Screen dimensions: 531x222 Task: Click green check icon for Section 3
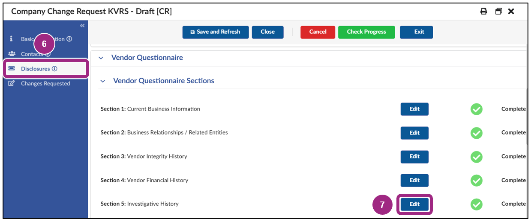476,157
